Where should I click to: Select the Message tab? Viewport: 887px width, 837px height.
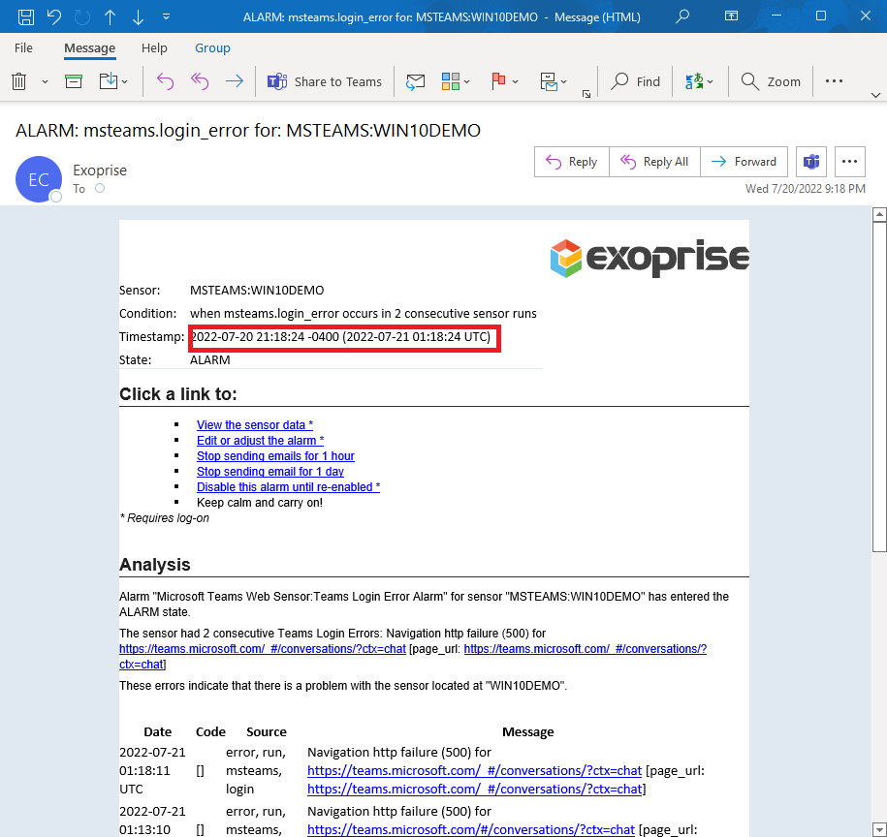[x=89, y=48]
